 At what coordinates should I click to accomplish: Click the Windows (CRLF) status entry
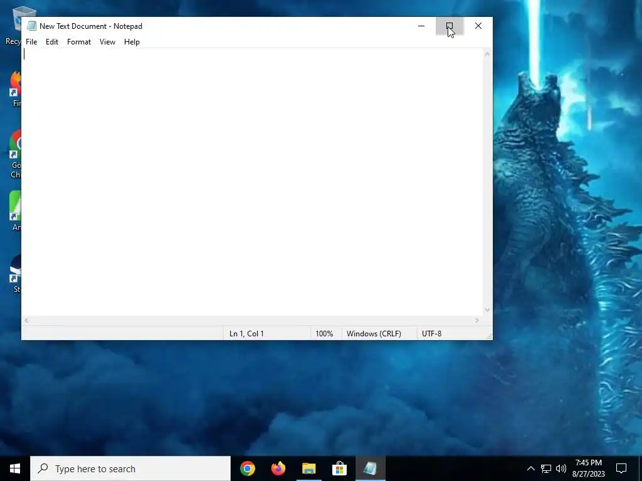click(374, 334)
